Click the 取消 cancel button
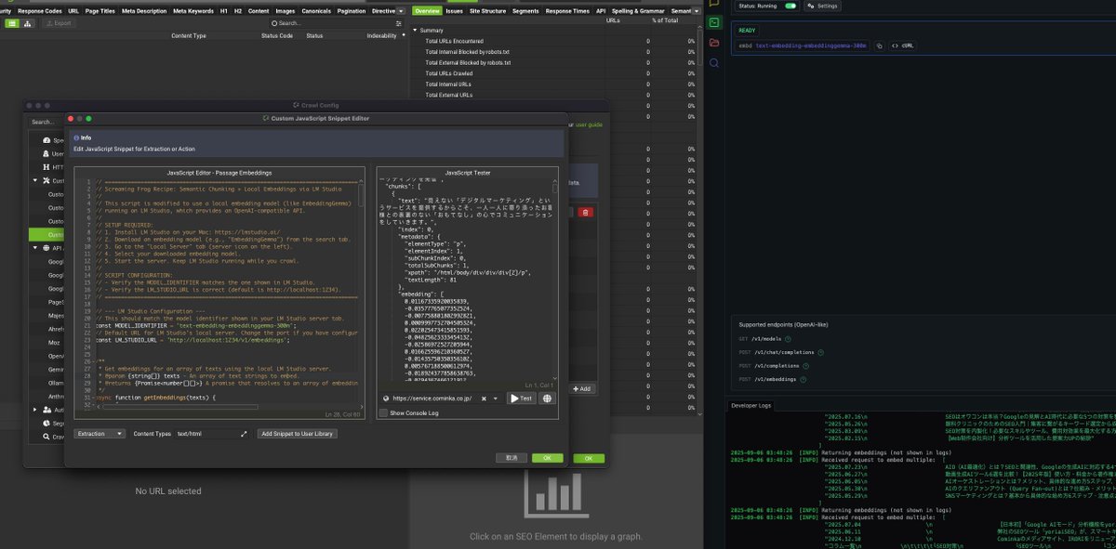Image resolution: width=1116 pixels, height=549 pixels. (511, 458)
